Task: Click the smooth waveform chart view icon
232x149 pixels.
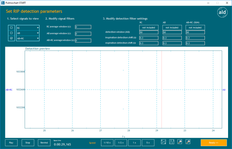Action: [x=171, y=142]
